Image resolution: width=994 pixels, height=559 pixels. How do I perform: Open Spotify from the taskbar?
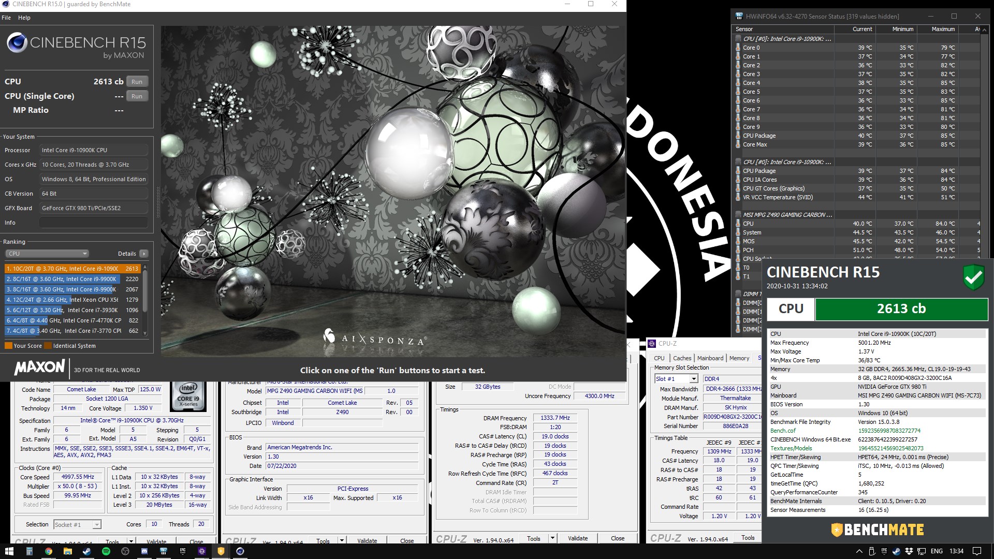pyautogui.click(x=106, y=551)
